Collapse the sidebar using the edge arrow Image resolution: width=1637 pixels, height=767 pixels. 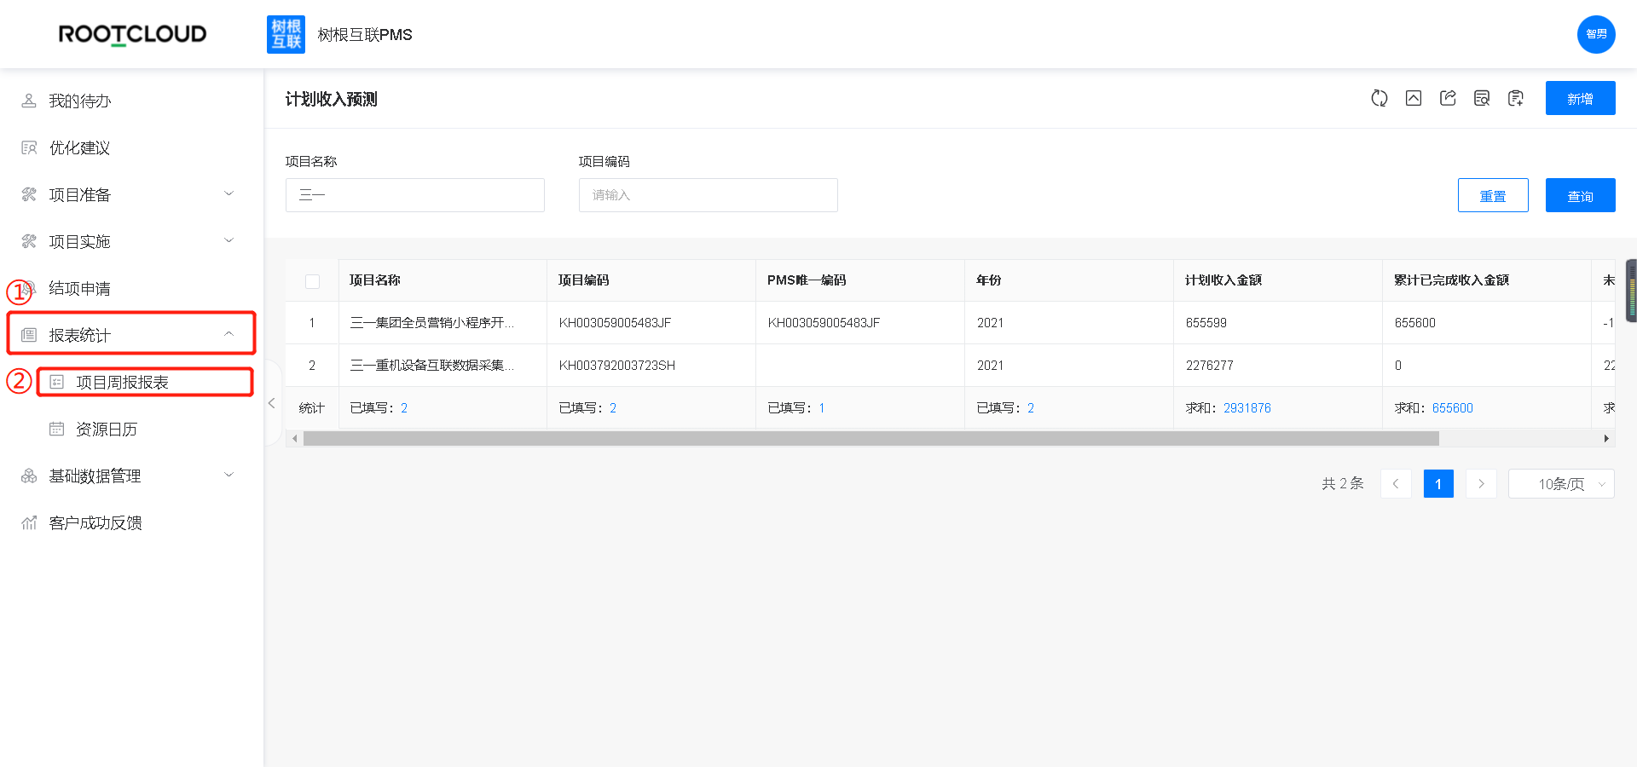(x=271, y=403)
